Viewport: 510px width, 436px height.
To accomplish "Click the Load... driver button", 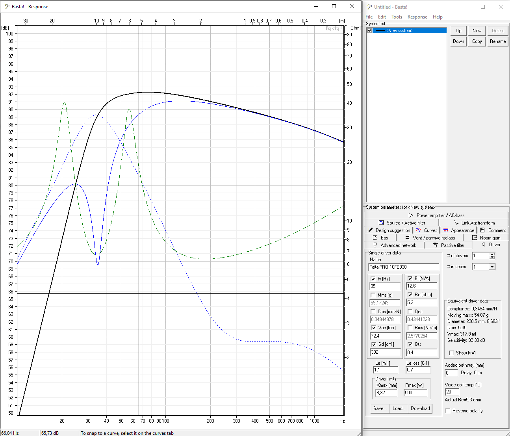I will click(x=399, y=408).
